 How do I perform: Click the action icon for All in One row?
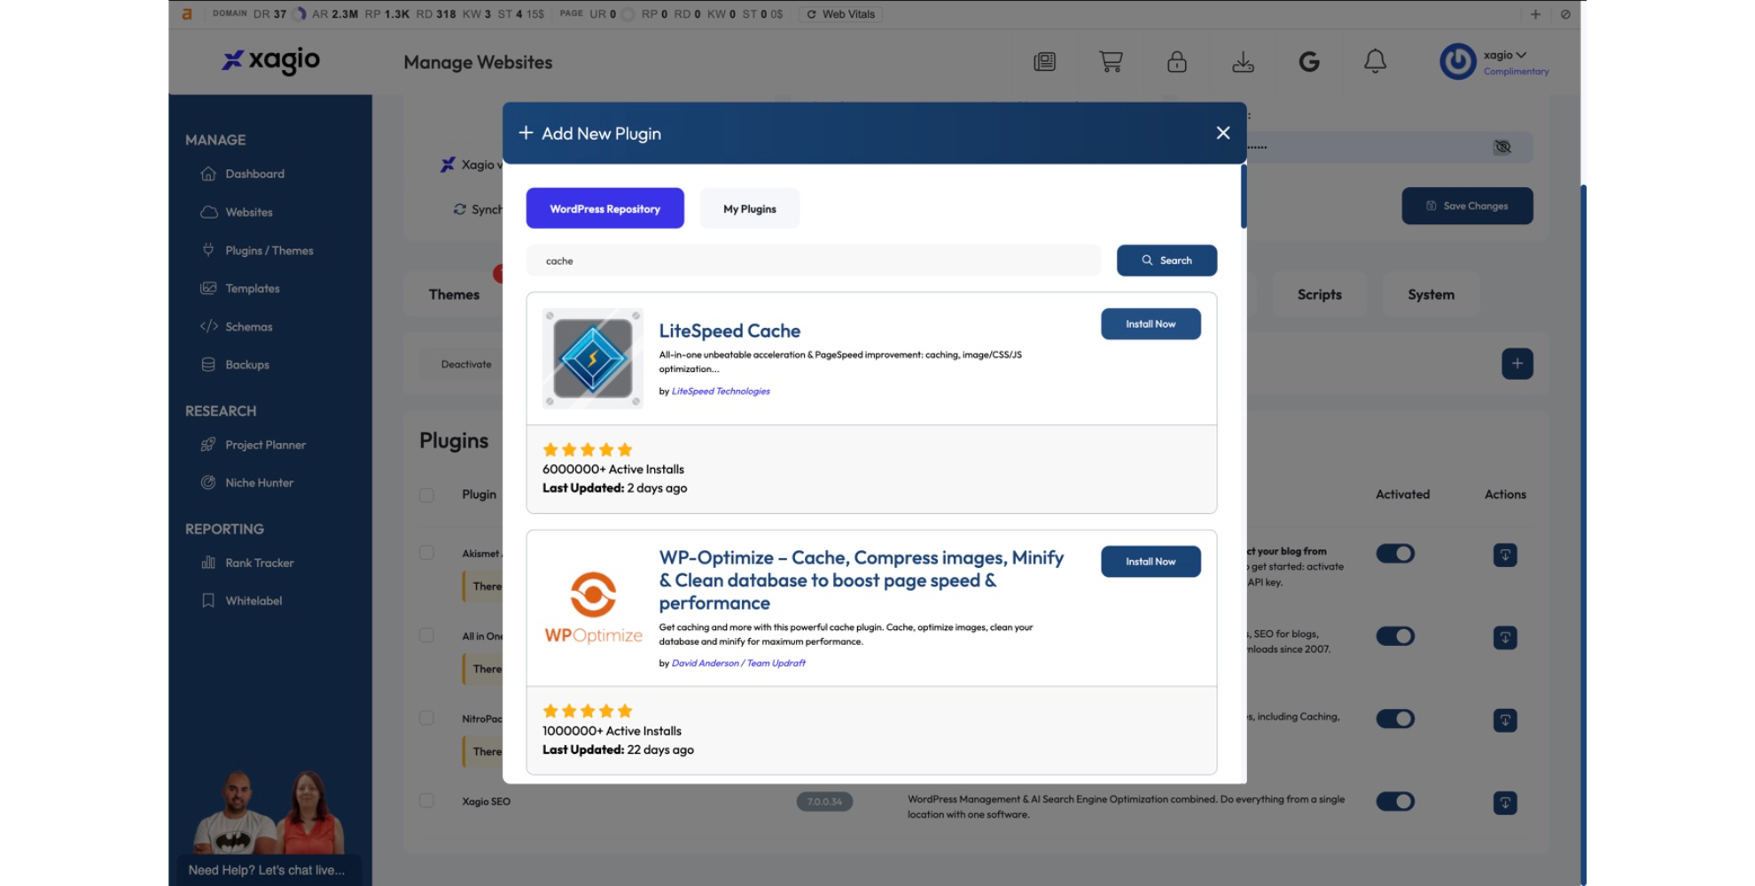point(1504,637)
